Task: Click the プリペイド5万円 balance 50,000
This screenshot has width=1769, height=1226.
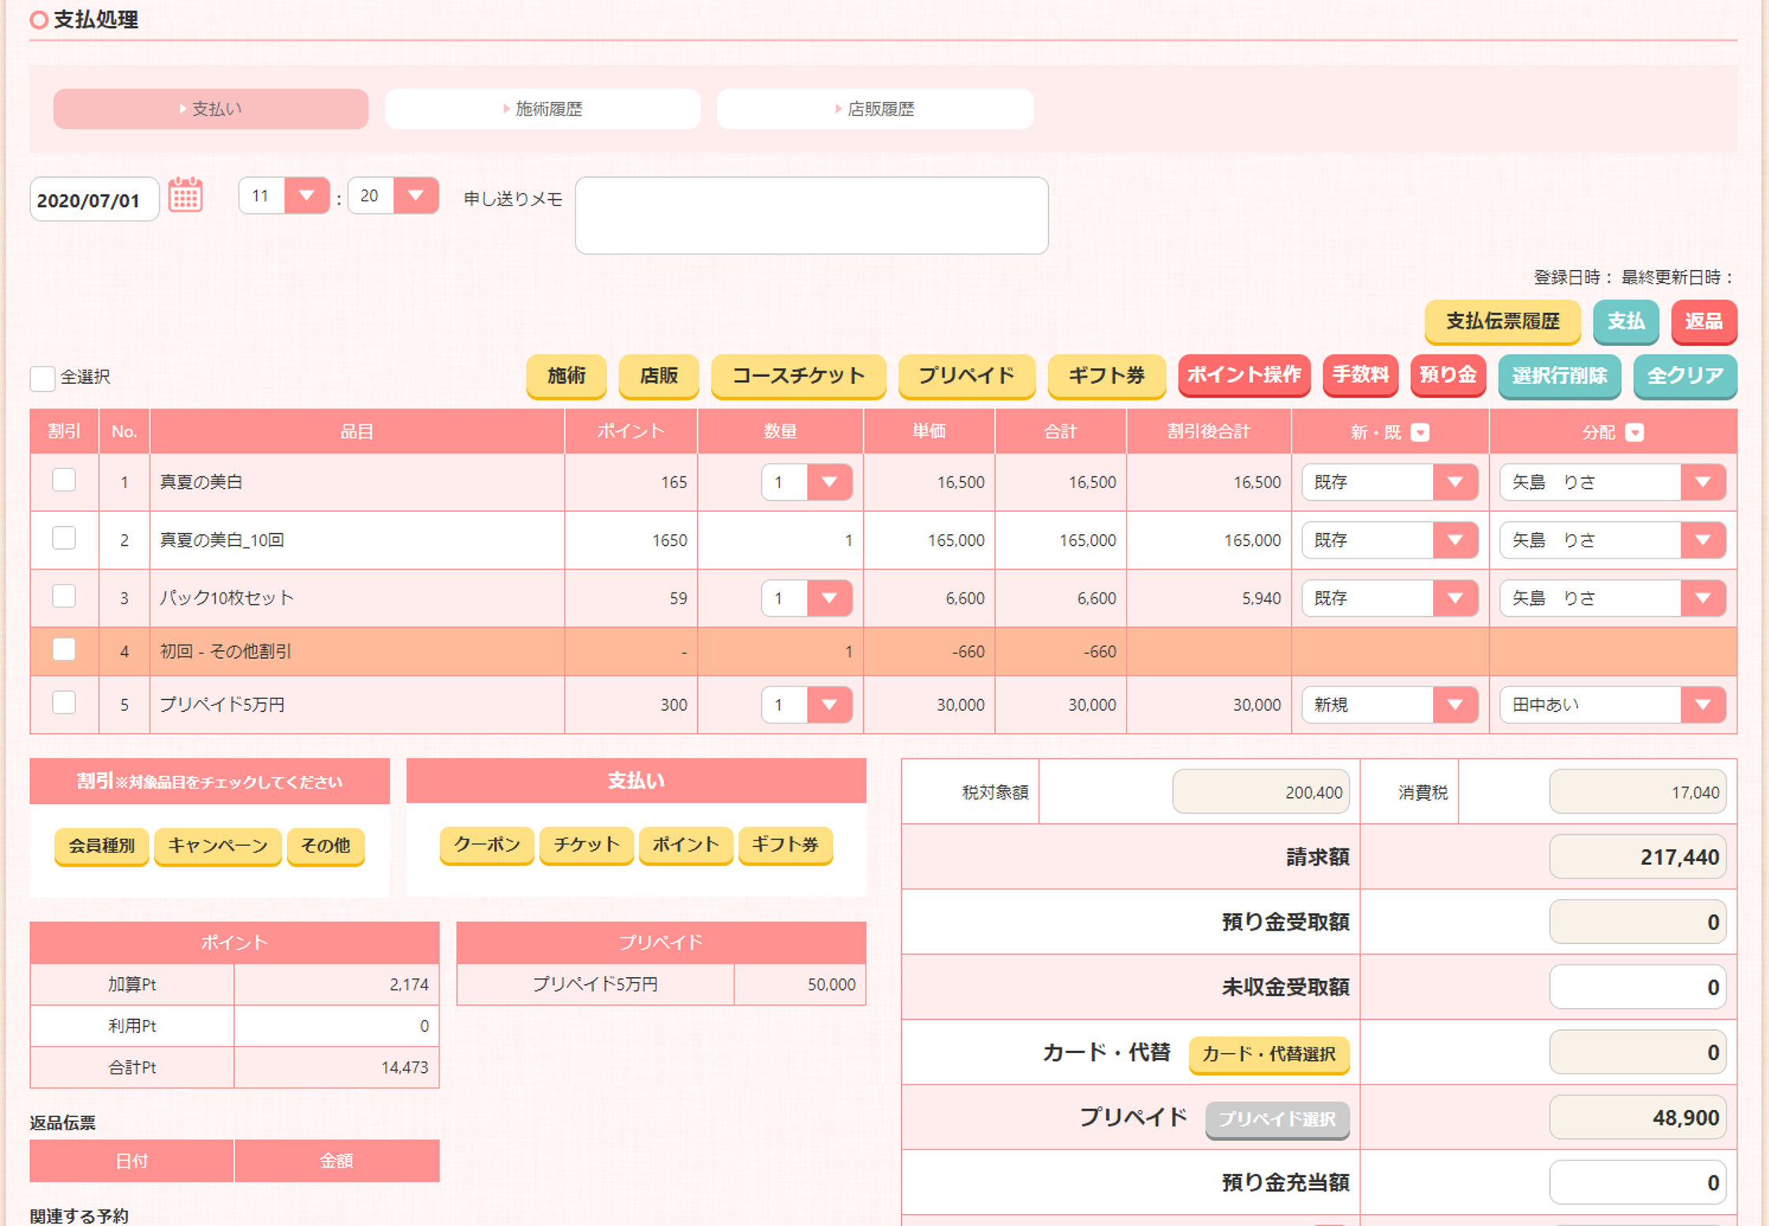Action: (832, 985)
